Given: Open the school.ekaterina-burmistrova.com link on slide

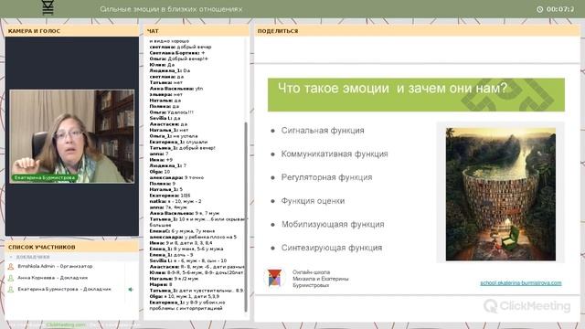Looking at the screenshot, I should (520, 283).
